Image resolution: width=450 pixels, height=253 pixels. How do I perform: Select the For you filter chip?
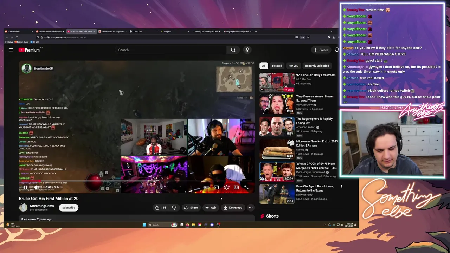(x=294, y=66)
